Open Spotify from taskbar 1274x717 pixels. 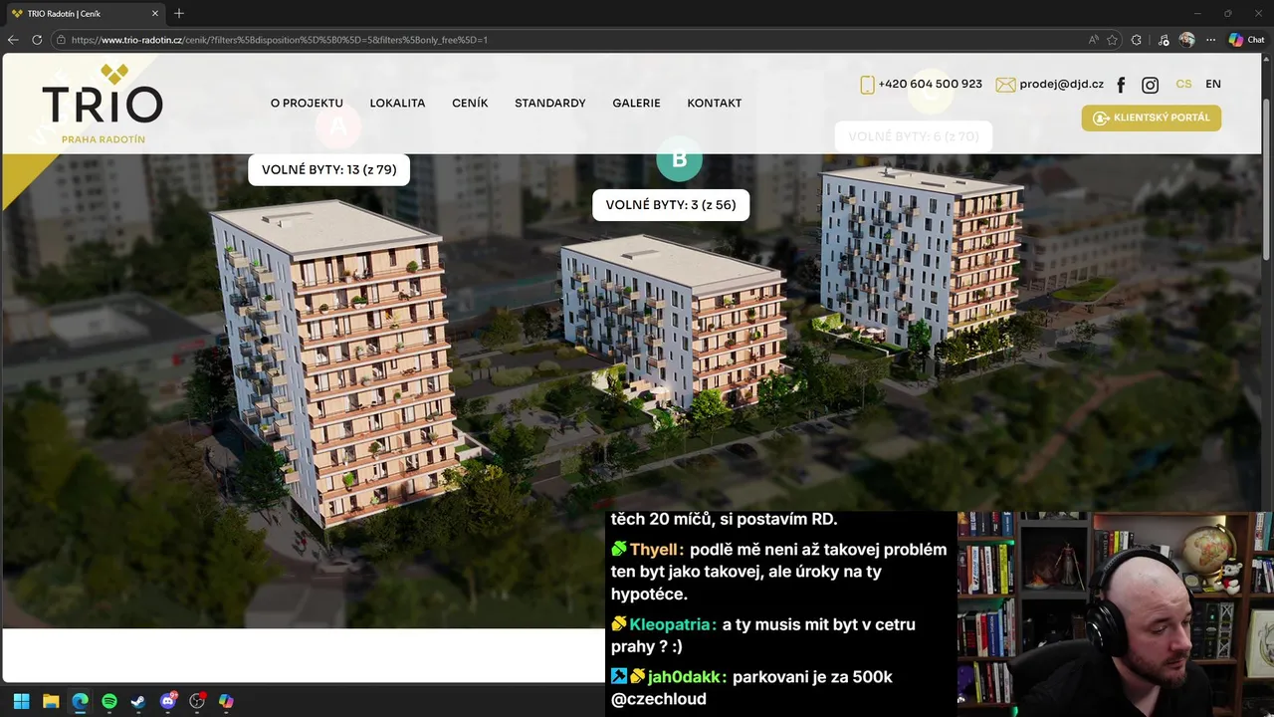109,701
